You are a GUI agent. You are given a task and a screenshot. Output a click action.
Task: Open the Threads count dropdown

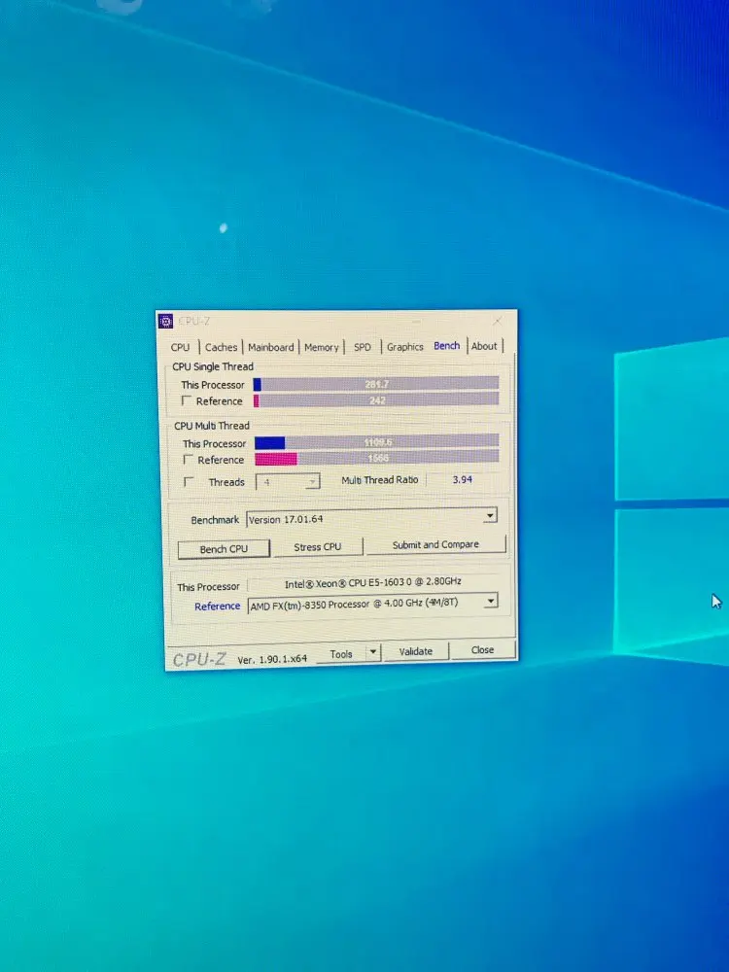(289, 482)
